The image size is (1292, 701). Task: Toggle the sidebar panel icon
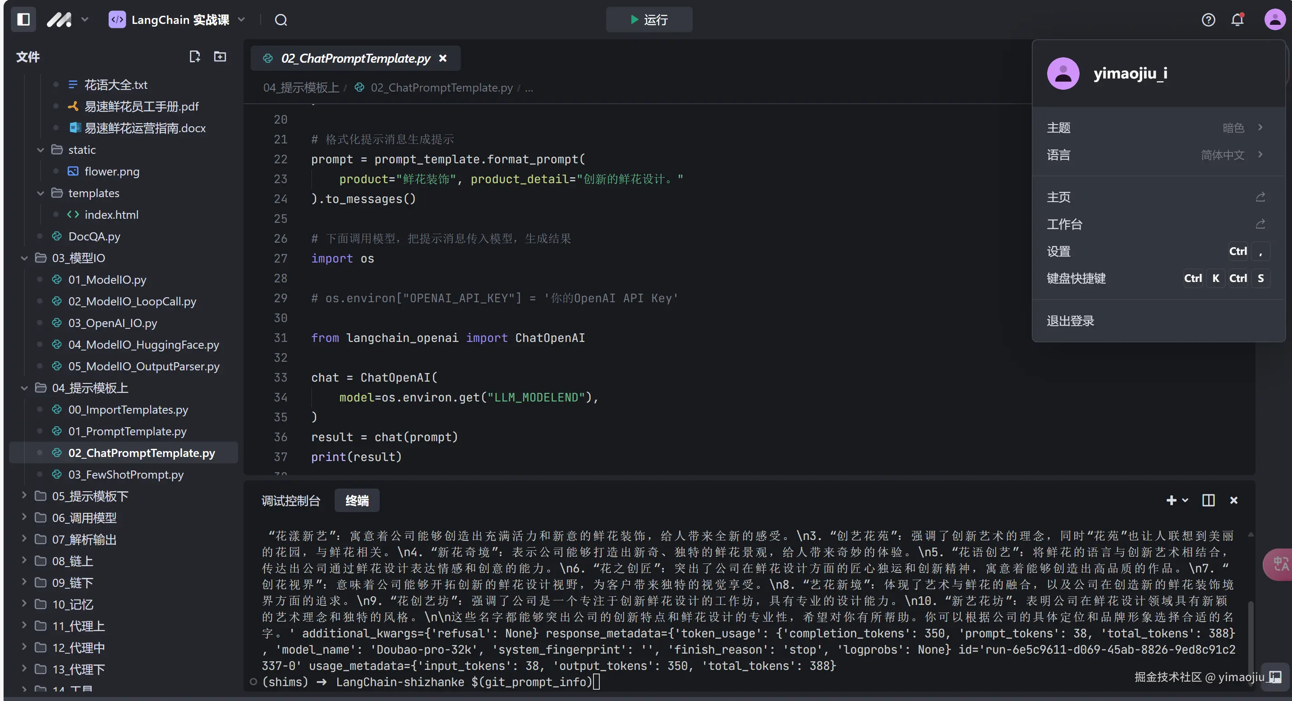tap(23, 19)
